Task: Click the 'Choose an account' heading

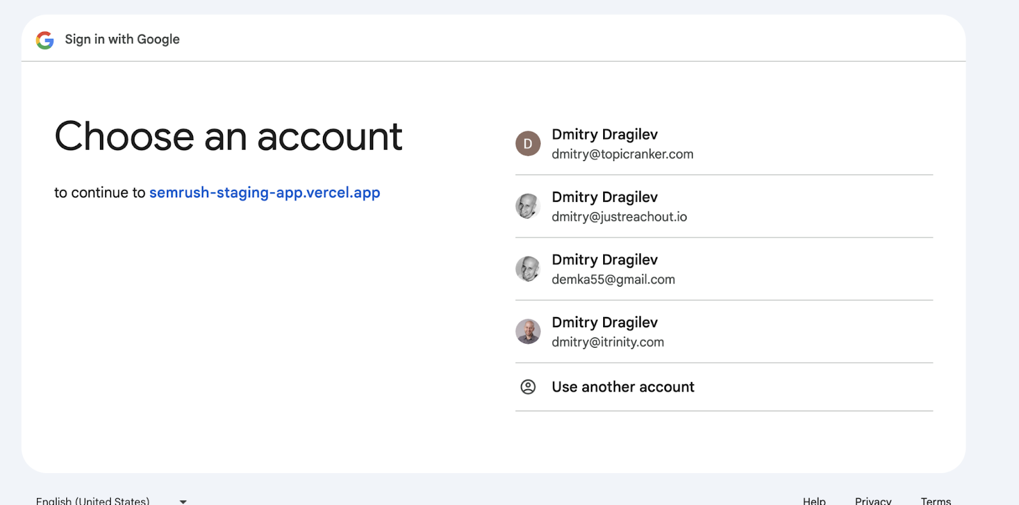Action: 228,136
